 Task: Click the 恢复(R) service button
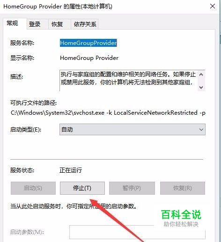point(183,188)
